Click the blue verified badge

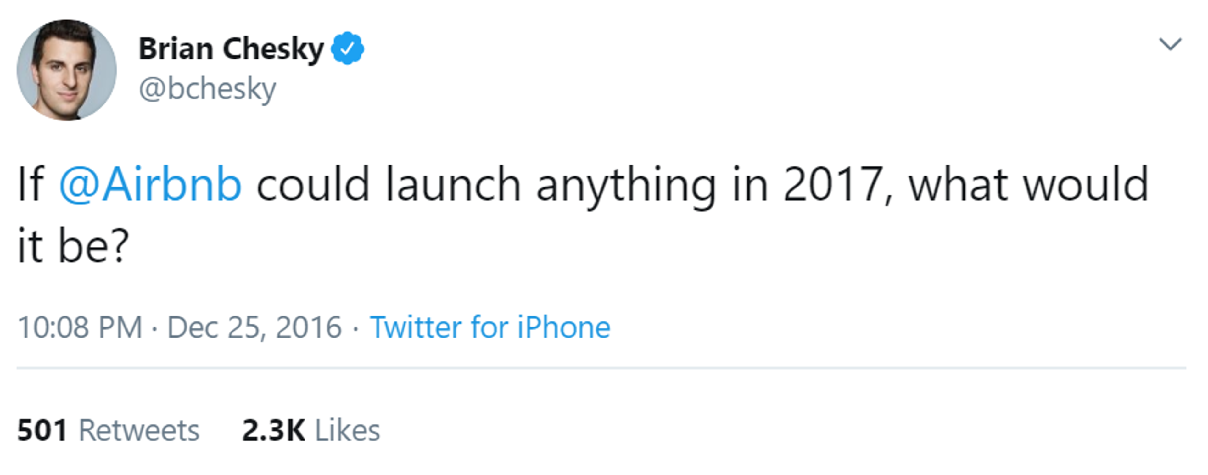(347, 48)
